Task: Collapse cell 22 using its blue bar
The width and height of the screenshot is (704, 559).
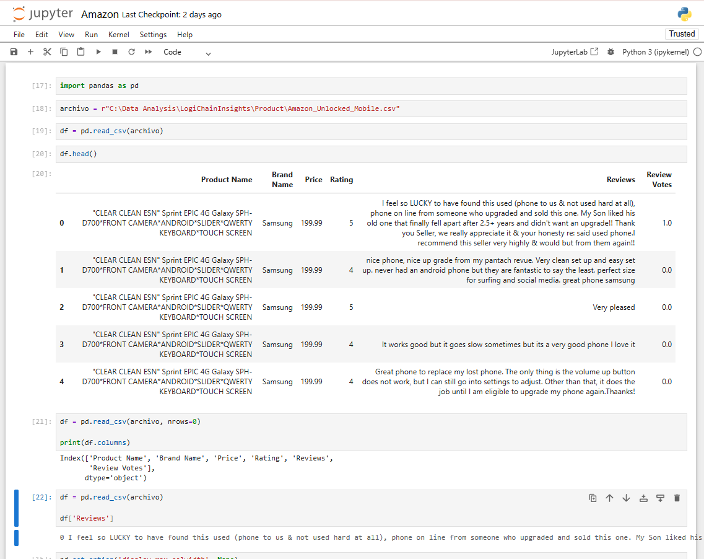Action: point(17,508)
